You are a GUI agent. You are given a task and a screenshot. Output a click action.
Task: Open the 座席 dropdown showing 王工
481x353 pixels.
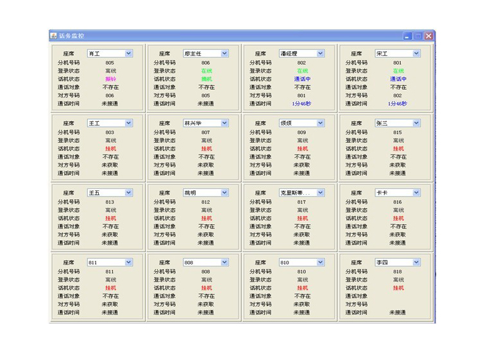tap(128, 123)
